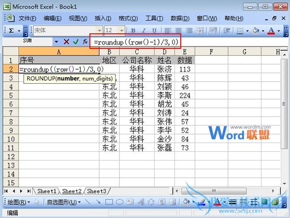This screenshot has height=218, width=290.
Task: Select the Line drawing tool
Action: (87, 202)
